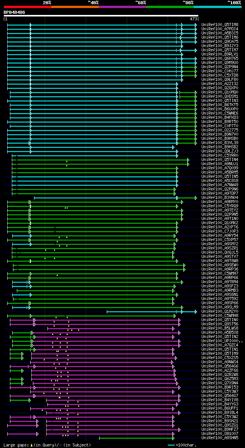Click the UniRef100_B9RLV1 label
245x448 pixels.
(x=220, y=54)
